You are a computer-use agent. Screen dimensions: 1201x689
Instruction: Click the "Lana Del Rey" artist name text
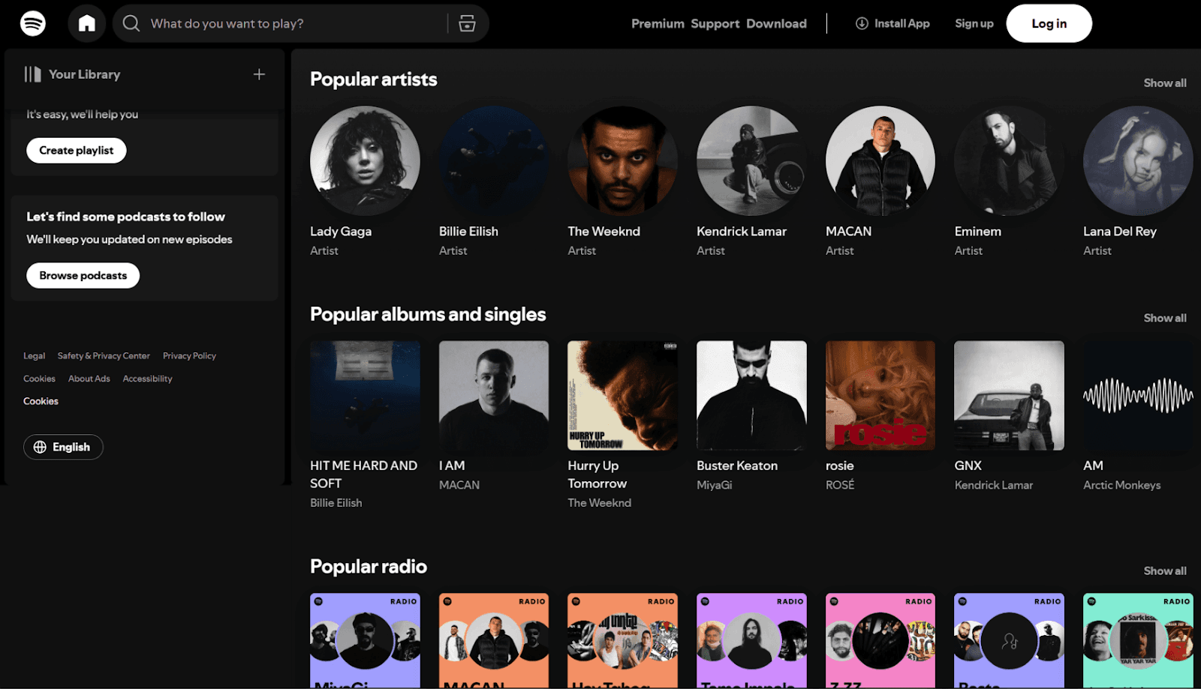[x=1120, y=231]
